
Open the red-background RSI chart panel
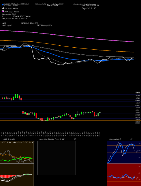click(124, 175)
